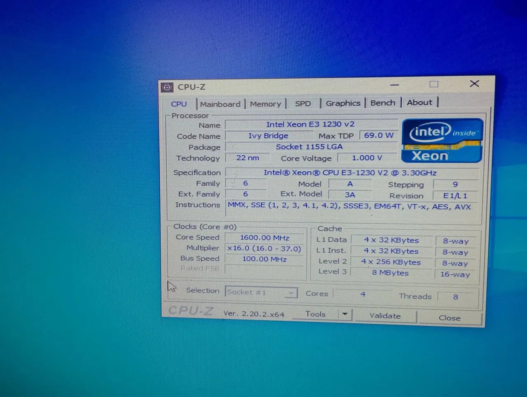Click the L1 Inst. cache 4 x 32 KBytes
527x397 pixels.
pyautogui.click(x=391, y=251)
